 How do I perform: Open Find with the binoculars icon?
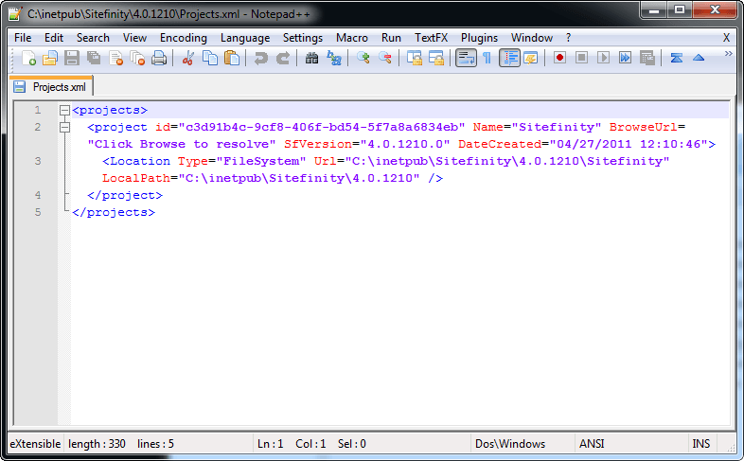[312, 59]
